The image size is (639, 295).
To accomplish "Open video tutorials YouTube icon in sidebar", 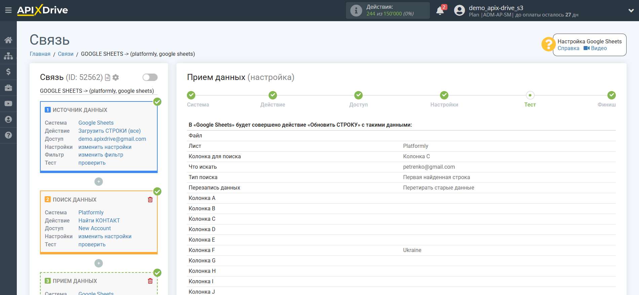I will pyautogui.click(x=8, y=103).
